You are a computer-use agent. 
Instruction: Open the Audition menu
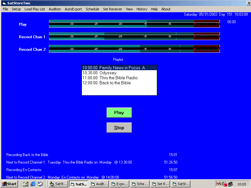(x=55, y=9)
